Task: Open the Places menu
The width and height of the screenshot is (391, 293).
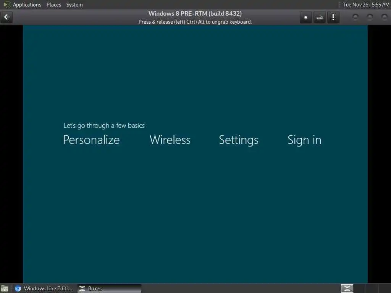Action: click(x=53, y=5)
